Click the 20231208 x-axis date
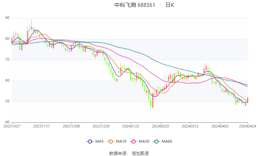 click(71, 127)
